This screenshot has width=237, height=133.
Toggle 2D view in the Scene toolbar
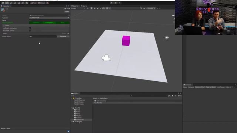(x=87, y=8)
